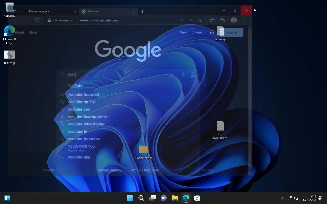The height and width of the screenshot is (204, 327).
Task: Expand the hidden tray icons chevron
Action: click(282, 198)
